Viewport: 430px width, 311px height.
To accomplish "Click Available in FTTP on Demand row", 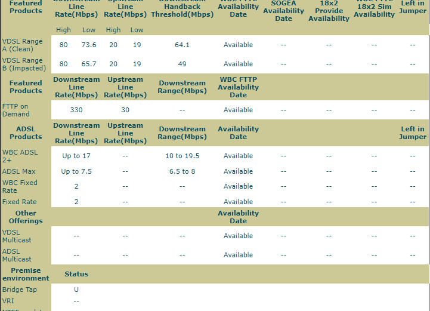I will (x=238, y=110).
